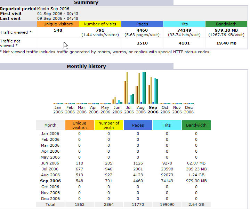Screen dimensions: 250x209
Task: Click the Jul 2006 label under the chart
Action: point(129,110)
